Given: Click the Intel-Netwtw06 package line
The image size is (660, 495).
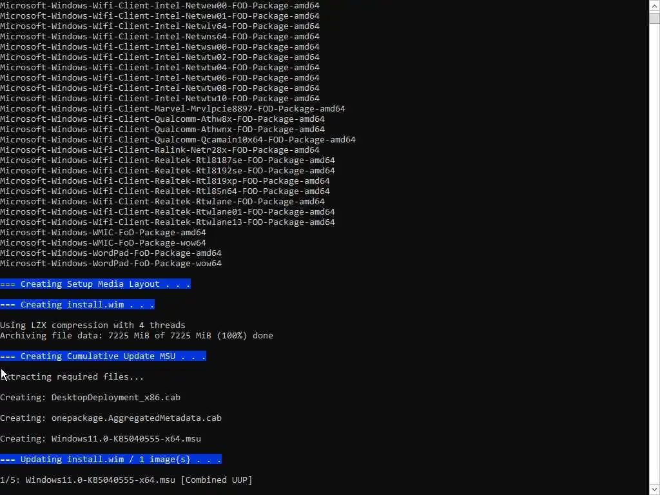Looking at the screenshot, I should coord(160,78).
